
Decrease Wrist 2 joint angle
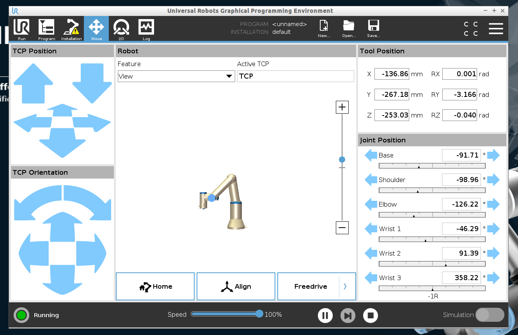coord(371,253)
